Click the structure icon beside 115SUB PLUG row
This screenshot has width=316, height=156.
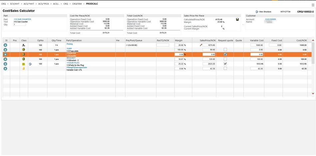pyautogui.click(x=31, y=64)
